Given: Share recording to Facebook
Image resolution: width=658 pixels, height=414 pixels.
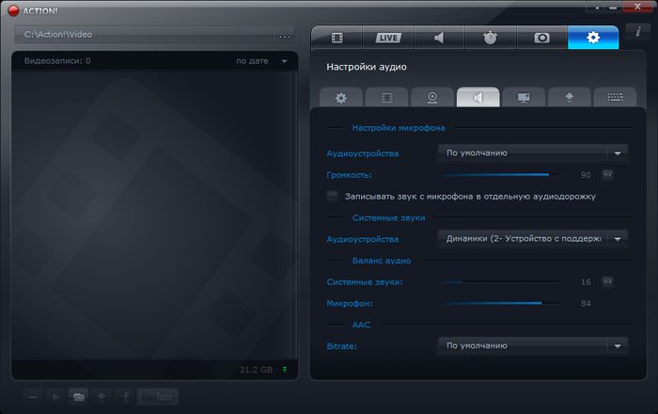Looking at the screenshot, I should coord(126,397).
